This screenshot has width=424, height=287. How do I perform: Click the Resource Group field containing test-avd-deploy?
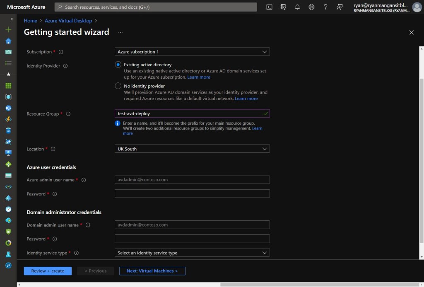(x=192, y=113)
